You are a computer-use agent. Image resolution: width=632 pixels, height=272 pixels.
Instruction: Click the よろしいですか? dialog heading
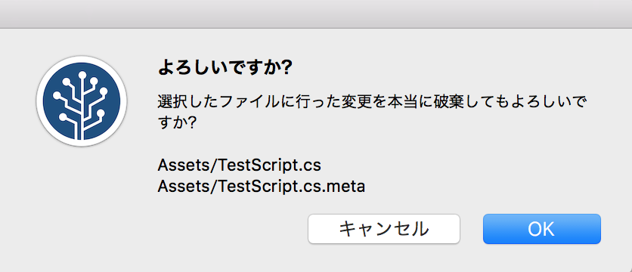click(x=224, y=68)
